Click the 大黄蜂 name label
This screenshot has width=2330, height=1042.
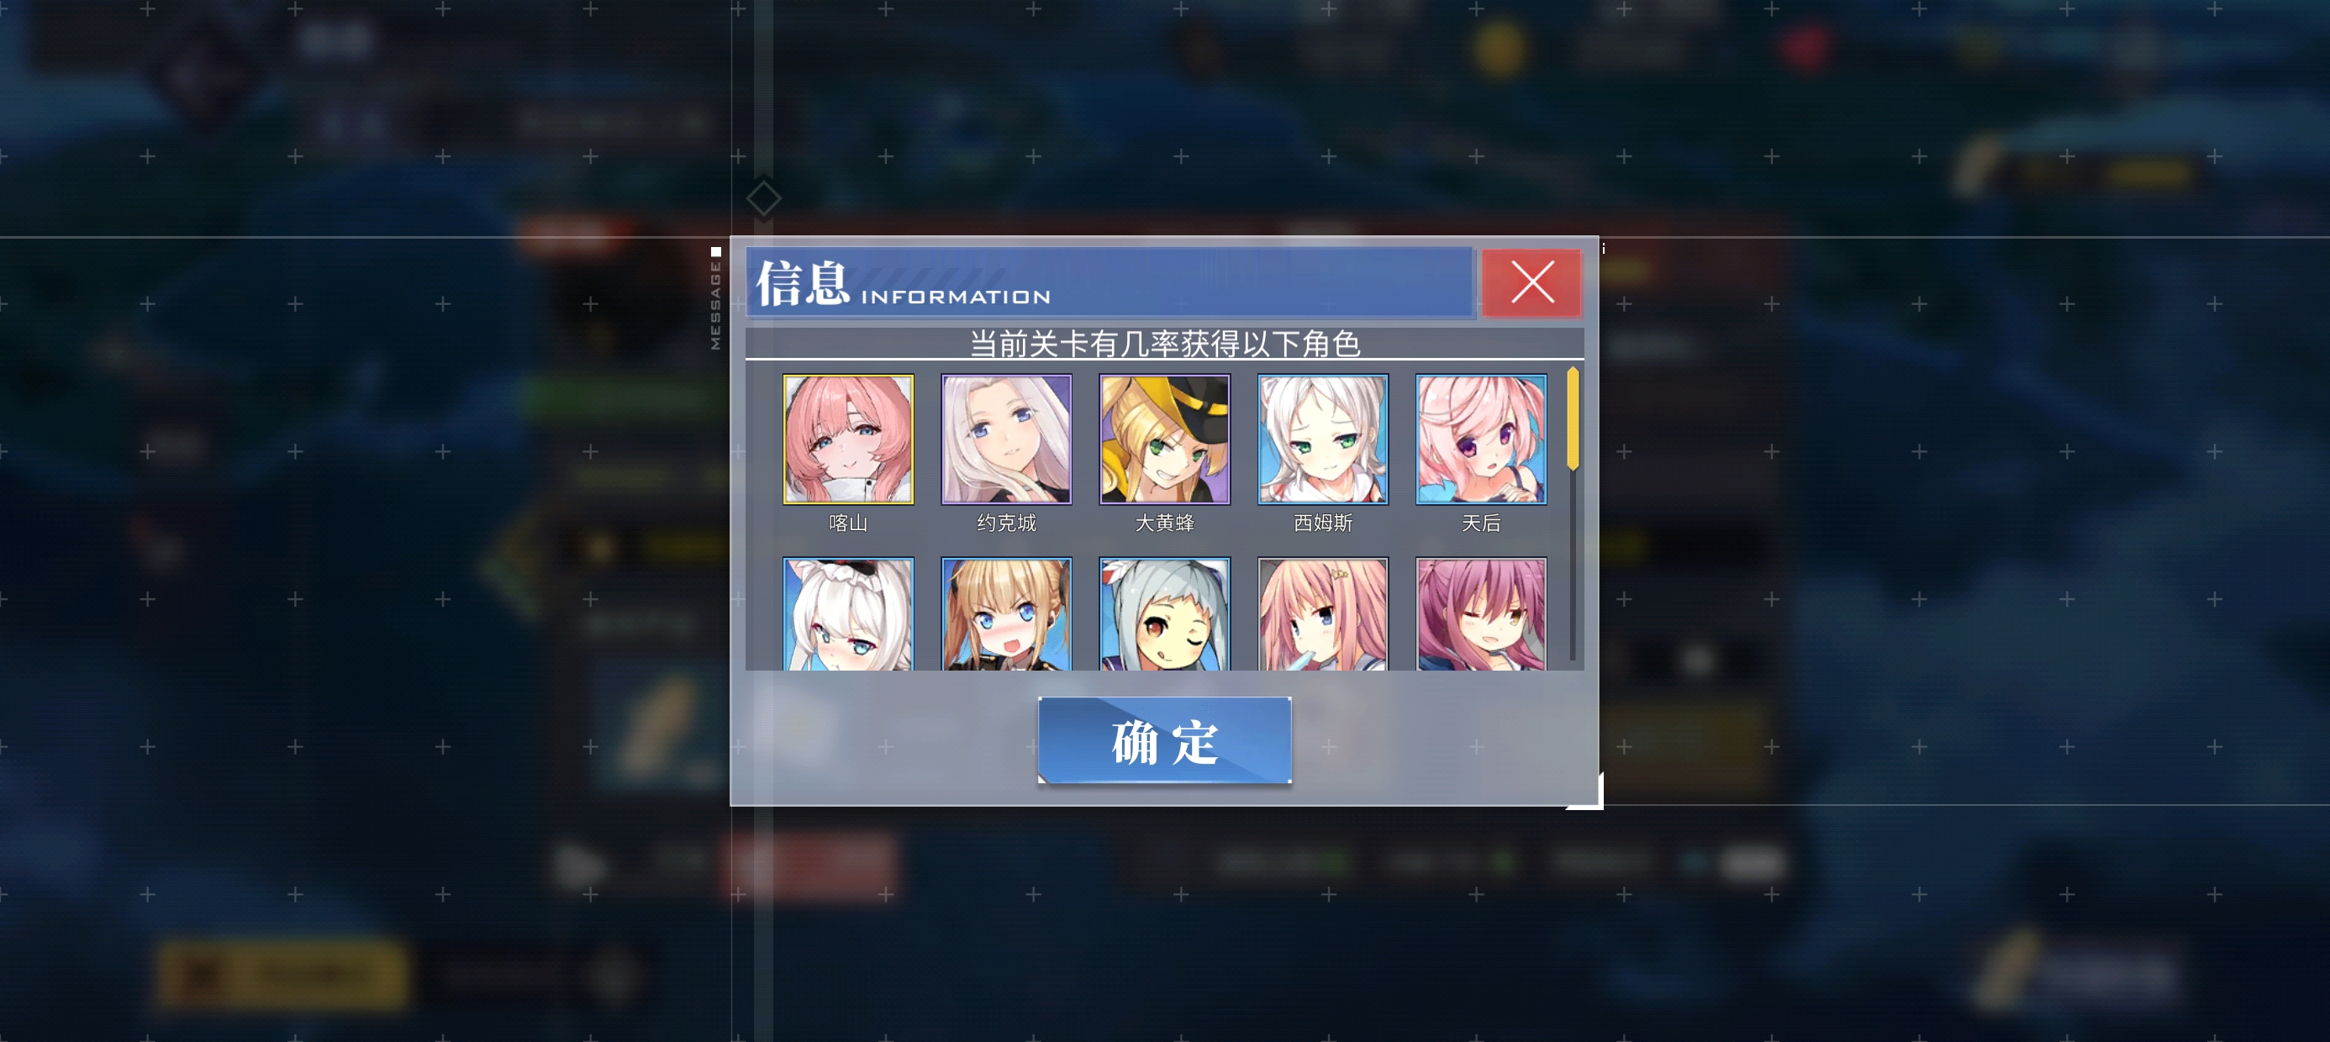coord(1164,523)
